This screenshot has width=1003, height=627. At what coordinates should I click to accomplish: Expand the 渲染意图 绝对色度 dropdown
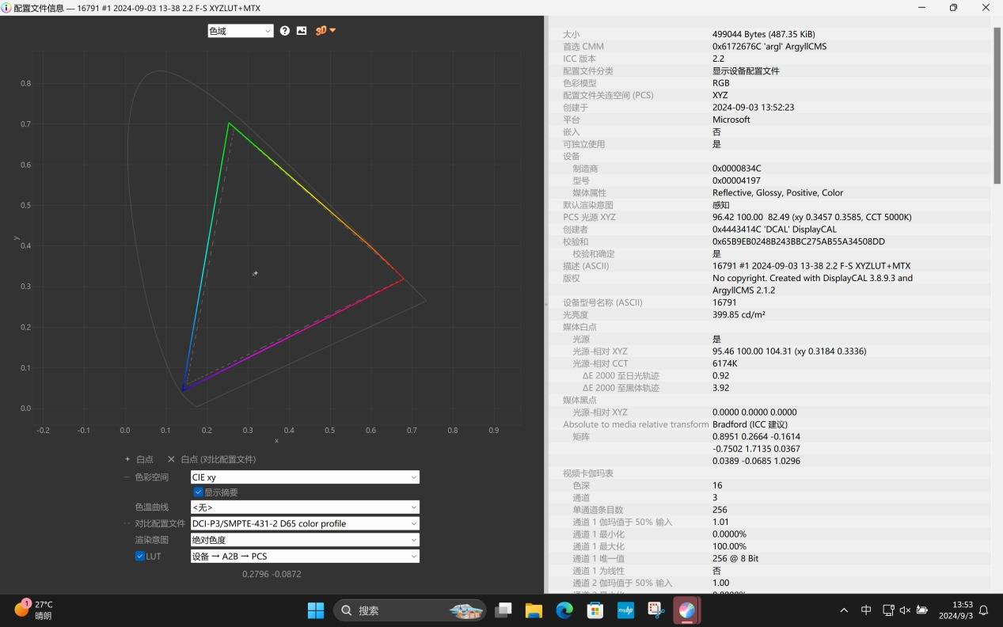coord(305,540)
